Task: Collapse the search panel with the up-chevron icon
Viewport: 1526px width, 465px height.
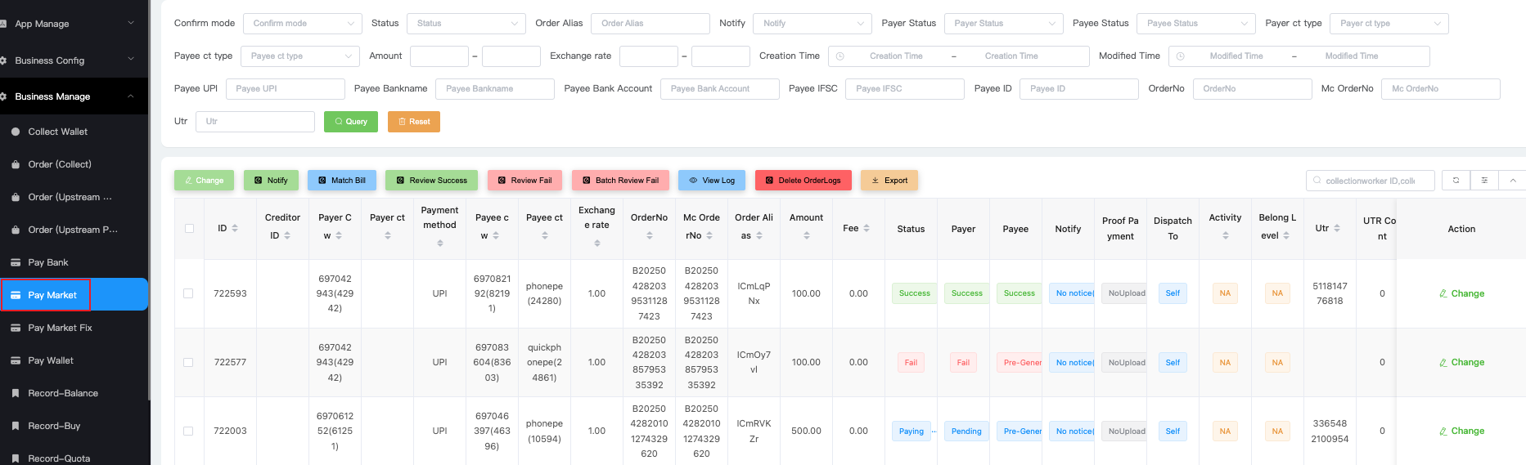Action: coord(1512,181)
